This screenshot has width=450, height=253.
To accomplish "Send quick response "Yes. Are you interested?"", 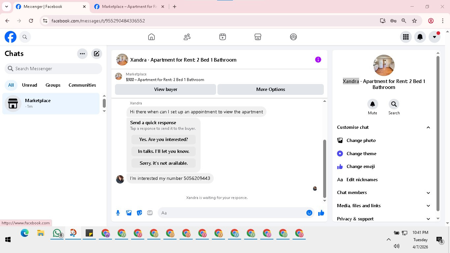I will coord(163,139).
